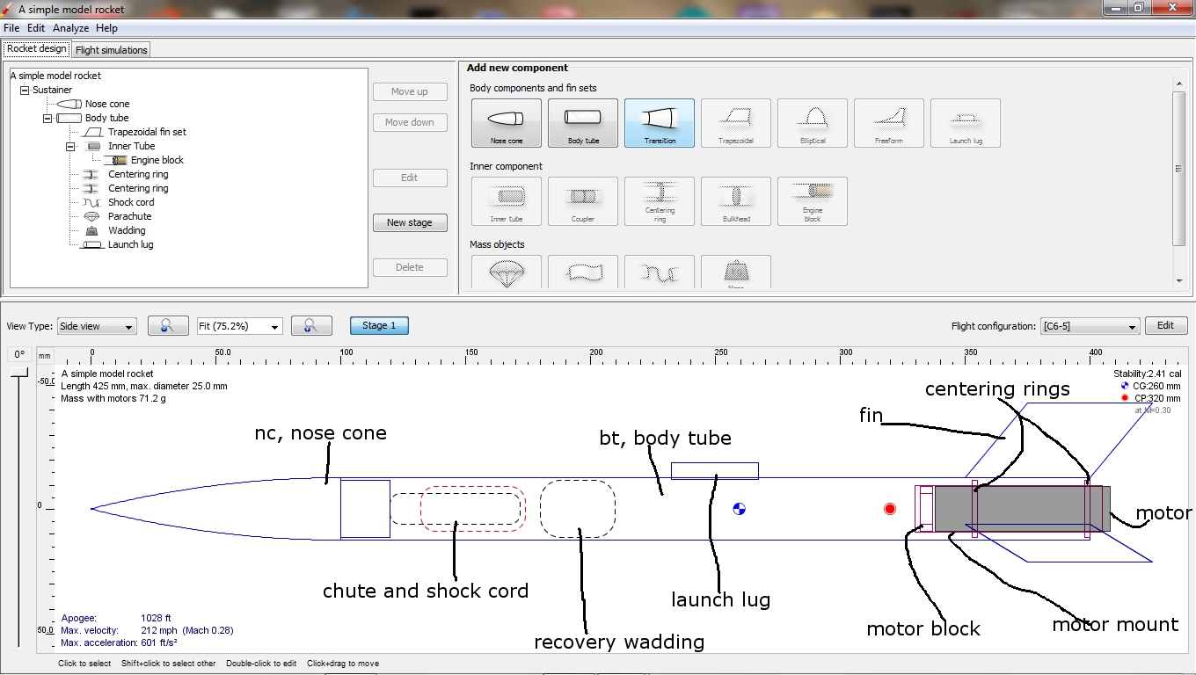Add a Bulkhead component

pyautogui.click(x=736, y=201)
